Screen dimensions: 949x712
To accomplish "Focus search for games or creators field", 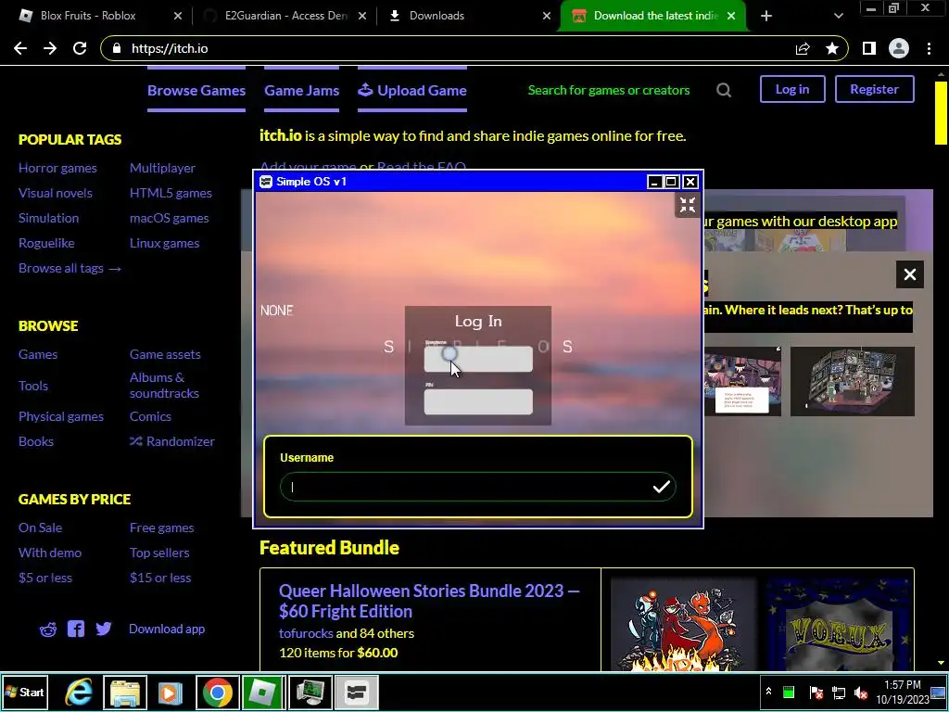I will pos(609,90).
